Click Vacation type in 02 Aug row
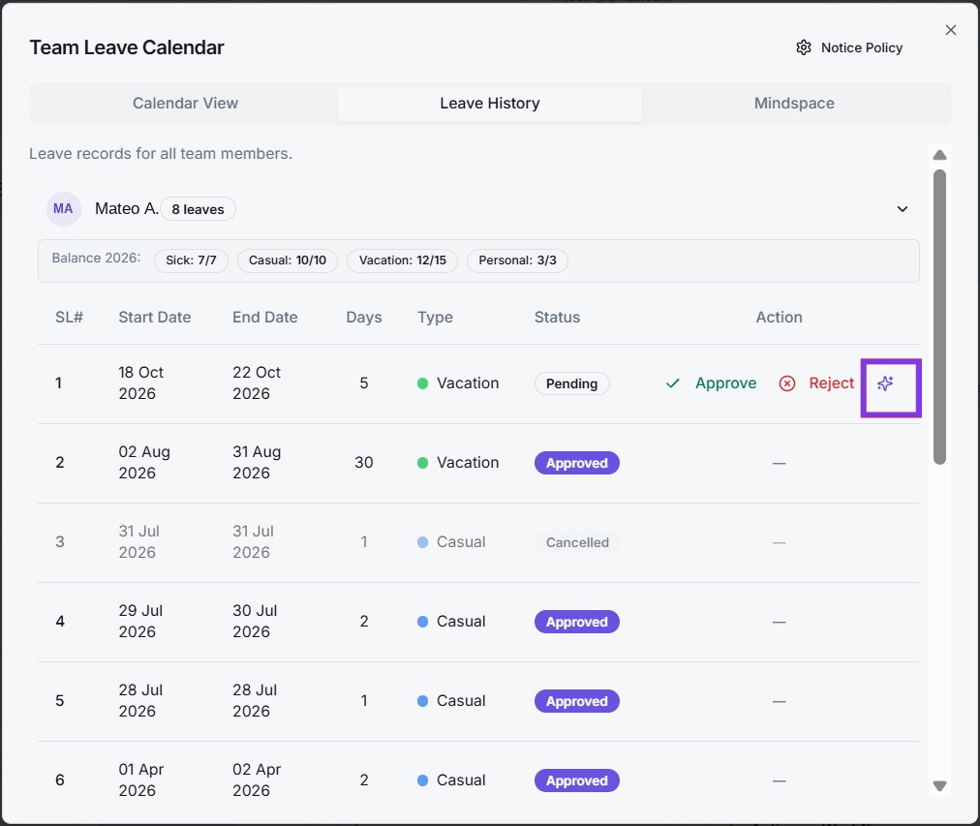 (458, 462)
